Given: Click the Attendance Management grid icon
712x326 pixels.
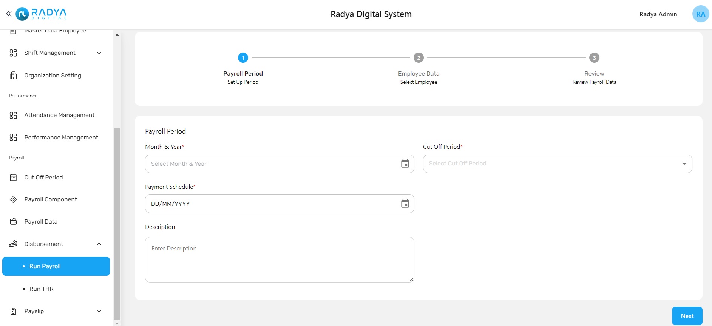Looking at the screenshot, I should tap(13, 115).
